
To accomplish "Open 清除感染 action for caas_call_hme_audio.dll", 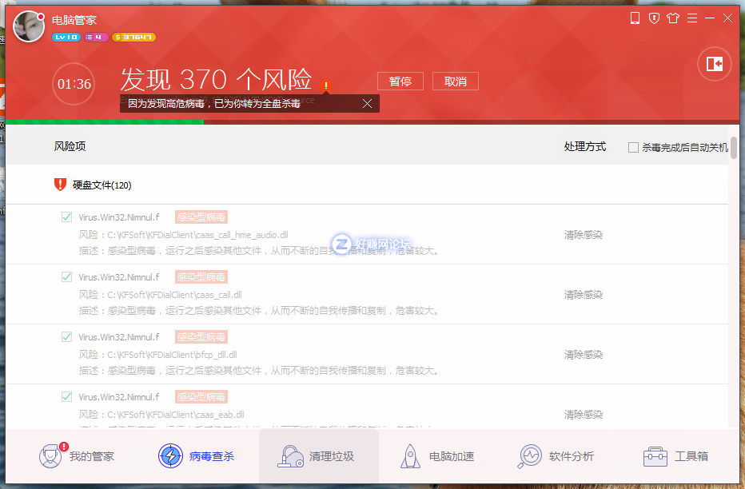I will click(583, 235).
